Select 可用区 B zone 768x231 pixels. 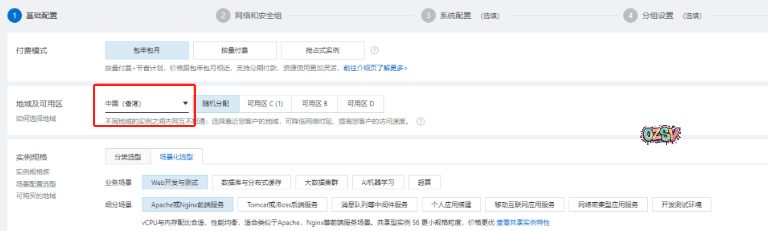[x=314, y=104]
